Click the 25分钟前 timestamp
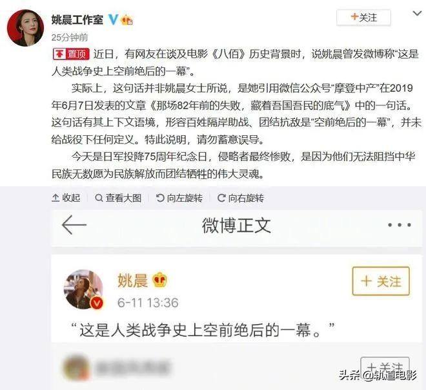This screenshot has height=390, width=426. 70,38
